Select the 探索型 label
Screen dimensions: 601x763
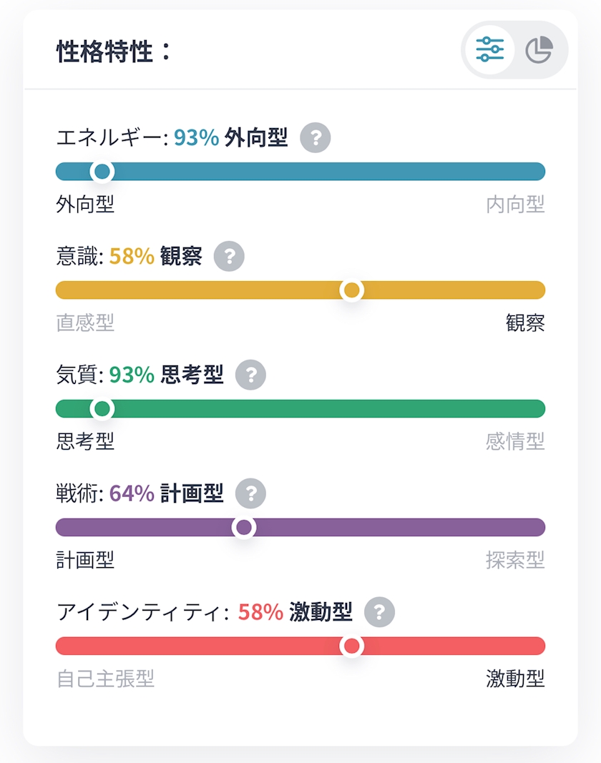[x=515, y=561]
